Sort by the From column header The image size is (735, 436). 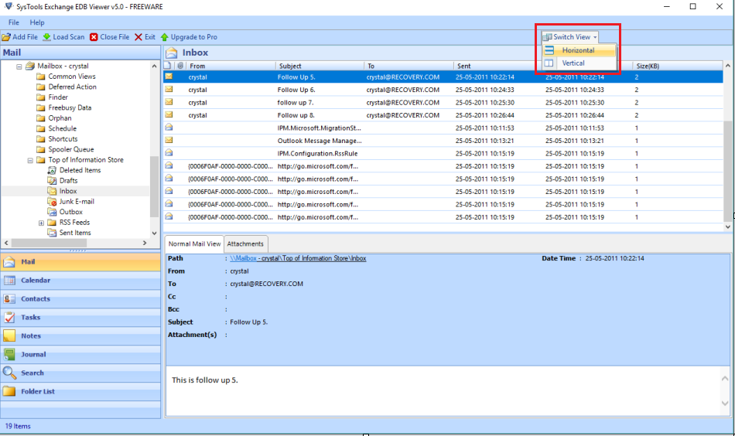(231, 66)
